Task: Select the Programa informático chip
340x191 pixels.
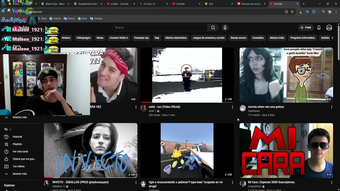Action: (303, 38)
